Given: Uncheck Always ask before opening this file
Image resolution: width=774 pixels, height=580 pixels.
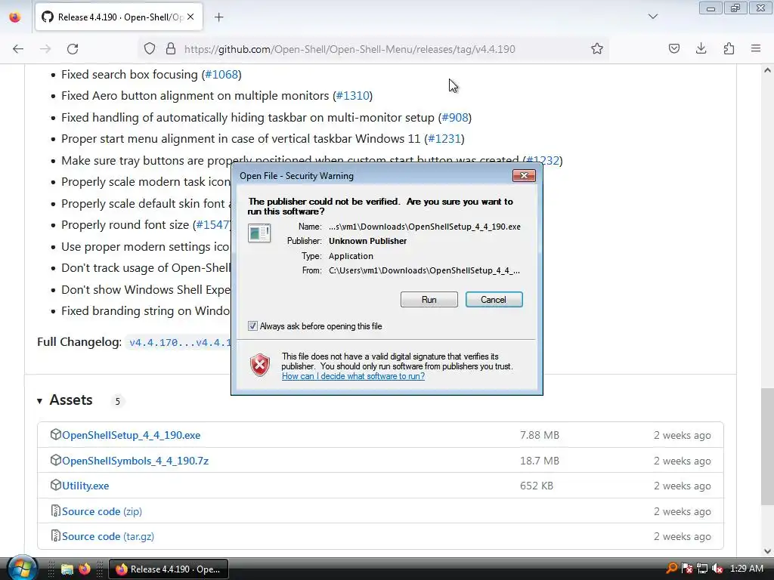Looking at the screenshot, I should (252, 326).
